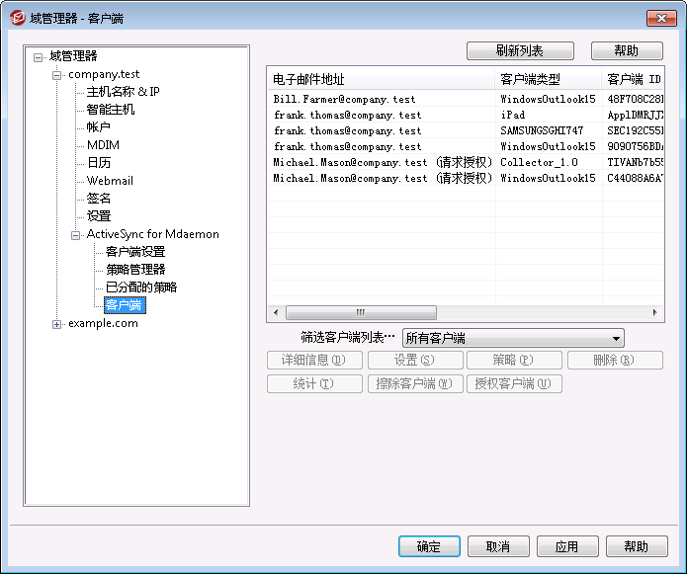Viewport: 687px width, 574px height.
Task: Open 已分配的策略 in the tree
Action: pyautogui.click(x=141, y=287)
